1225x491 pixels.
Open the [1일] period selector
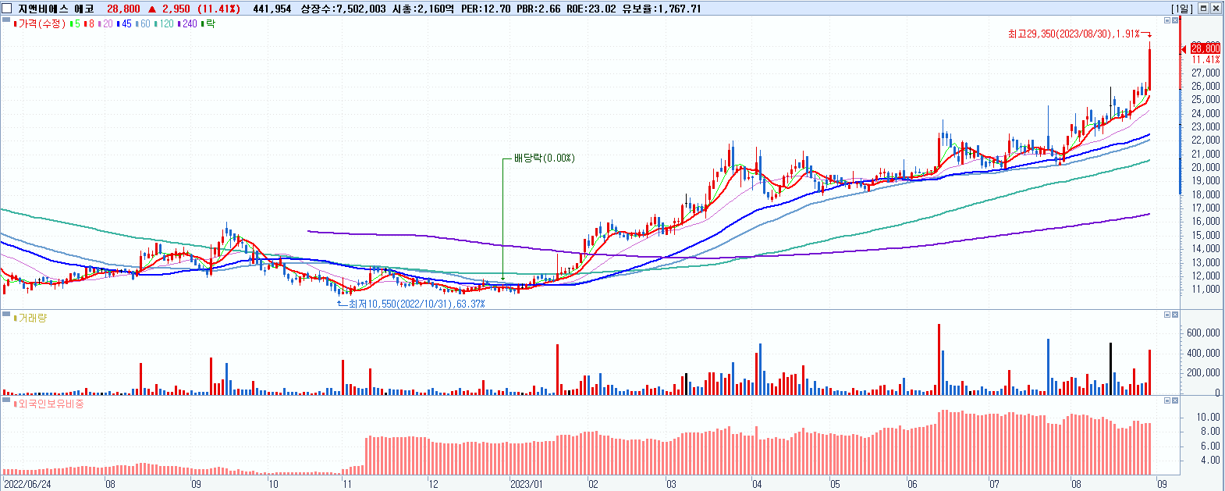coord(1182,9)
